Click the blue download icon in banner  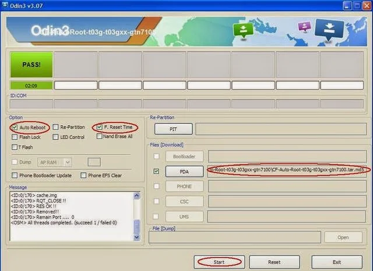[329, 29]
